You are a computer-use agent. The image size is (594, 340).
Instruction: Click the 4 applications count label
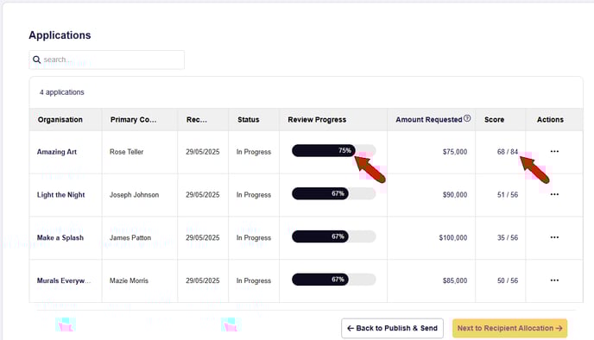pyautogui.click(x=62, y=92)
